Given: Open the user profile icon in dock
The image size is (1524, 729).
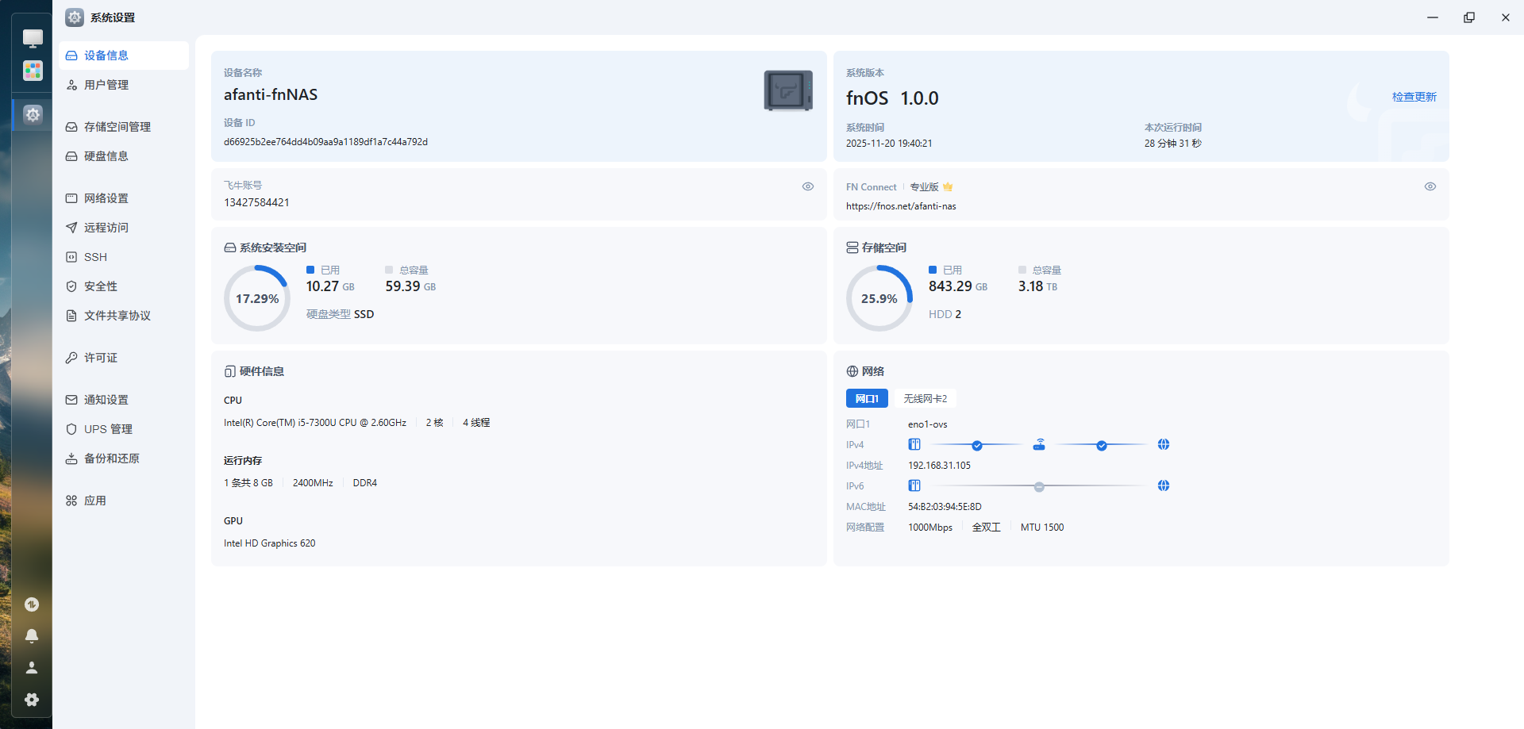Looking at the screenshot, I should pyautogui.click(x=32, y=668).
